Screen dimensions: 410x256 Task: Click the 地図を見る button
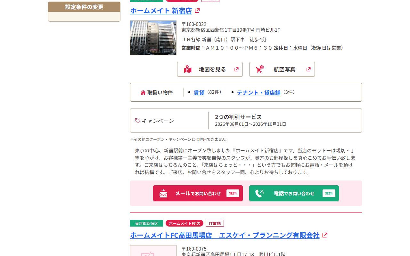point(210,69)
